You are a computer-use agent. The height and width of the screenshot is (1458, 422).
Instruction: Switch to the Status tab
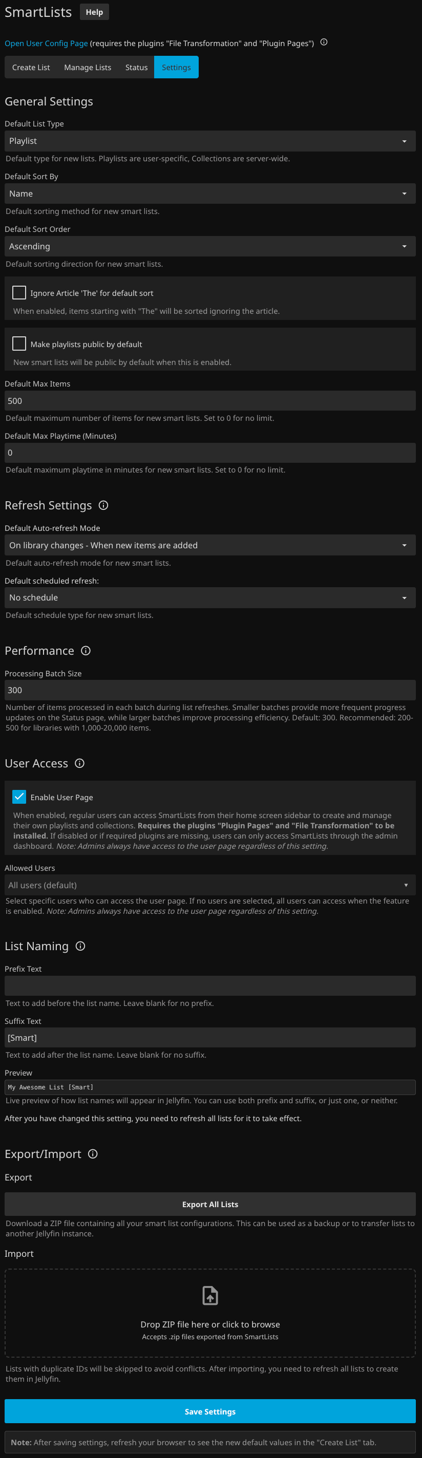point(137,68)
